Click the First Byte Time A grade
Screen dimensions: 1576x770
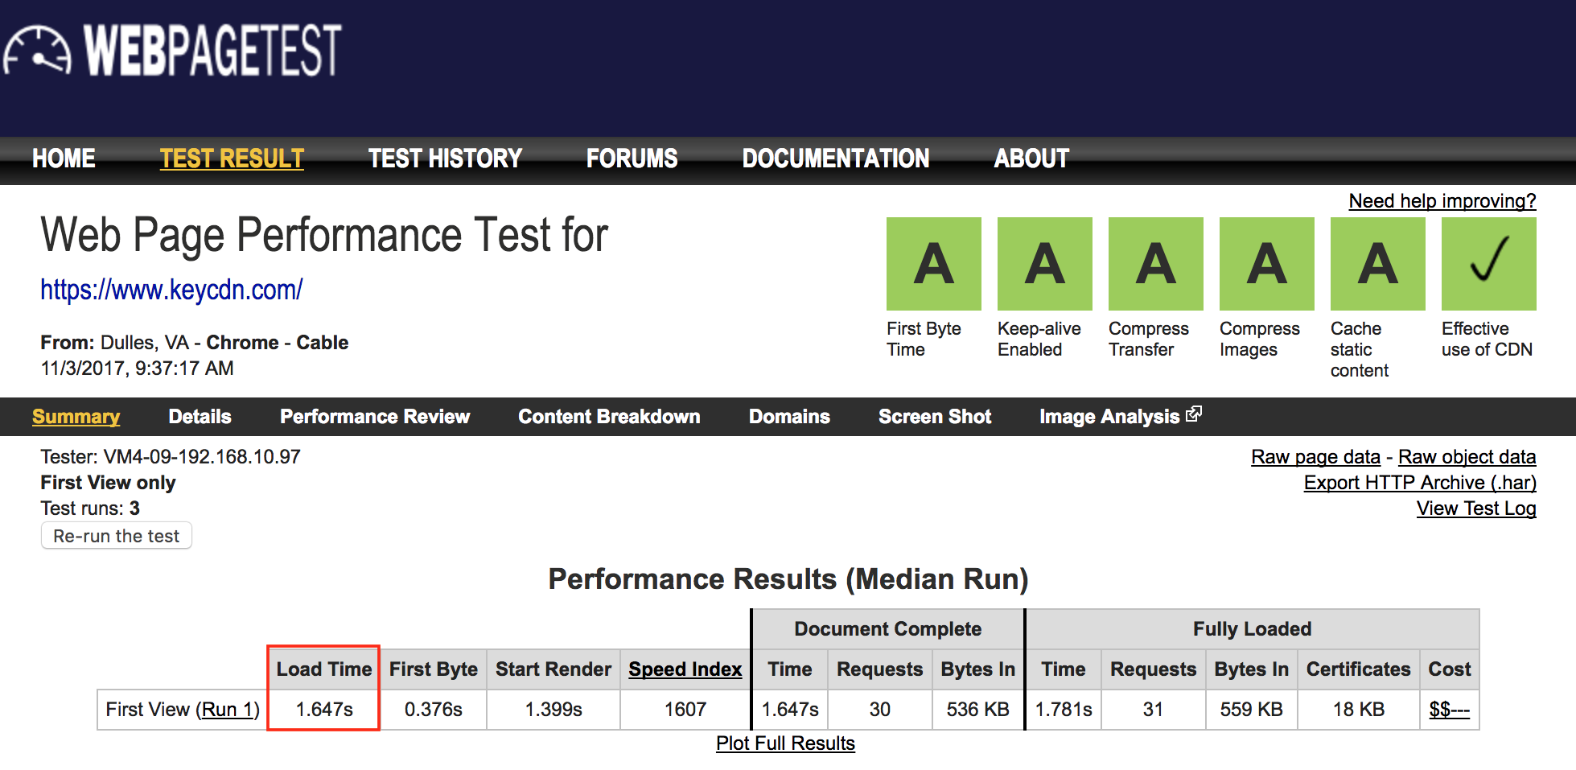tap(933, 264)
